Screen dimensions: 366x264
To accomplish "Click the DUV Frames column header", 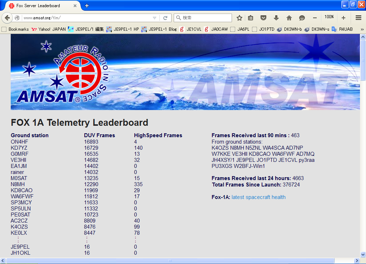I will [x=99, y=135].
